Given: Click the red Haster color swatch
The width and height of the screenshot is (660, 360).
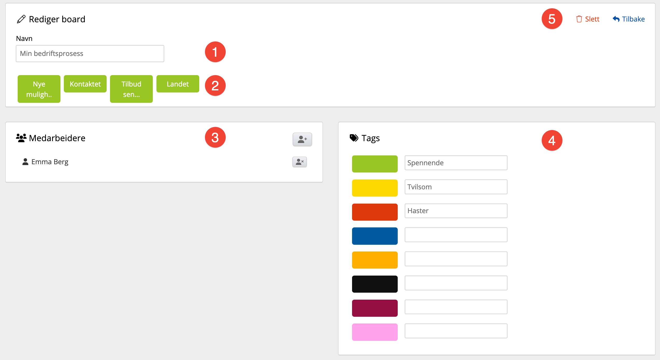Looking at the screenshot, I should pyautogui.click(x=375, y=212).
